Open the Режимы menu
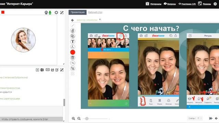The height and width of the screenshot is (123, 219). pyautogui.click(x=207, y=4)
